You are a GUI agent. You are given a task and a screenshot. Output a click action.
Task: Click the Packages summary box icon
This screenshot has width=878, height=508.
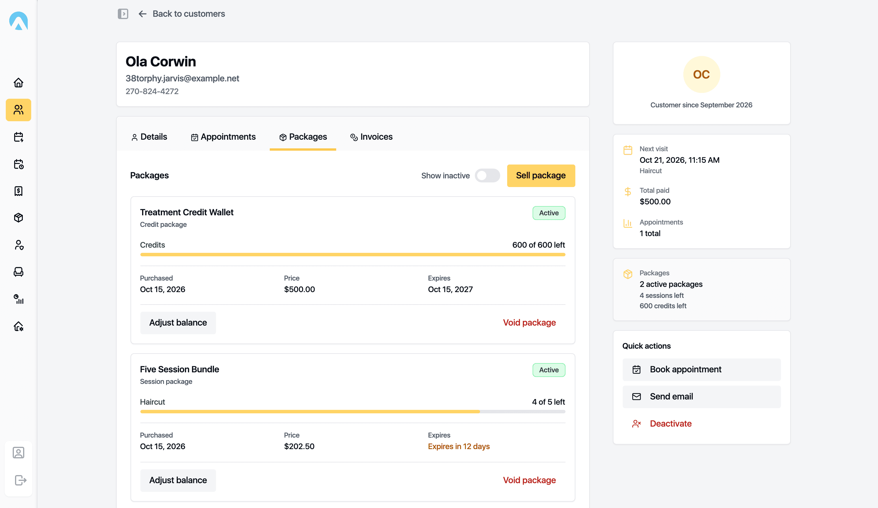(x=628, y=274)
